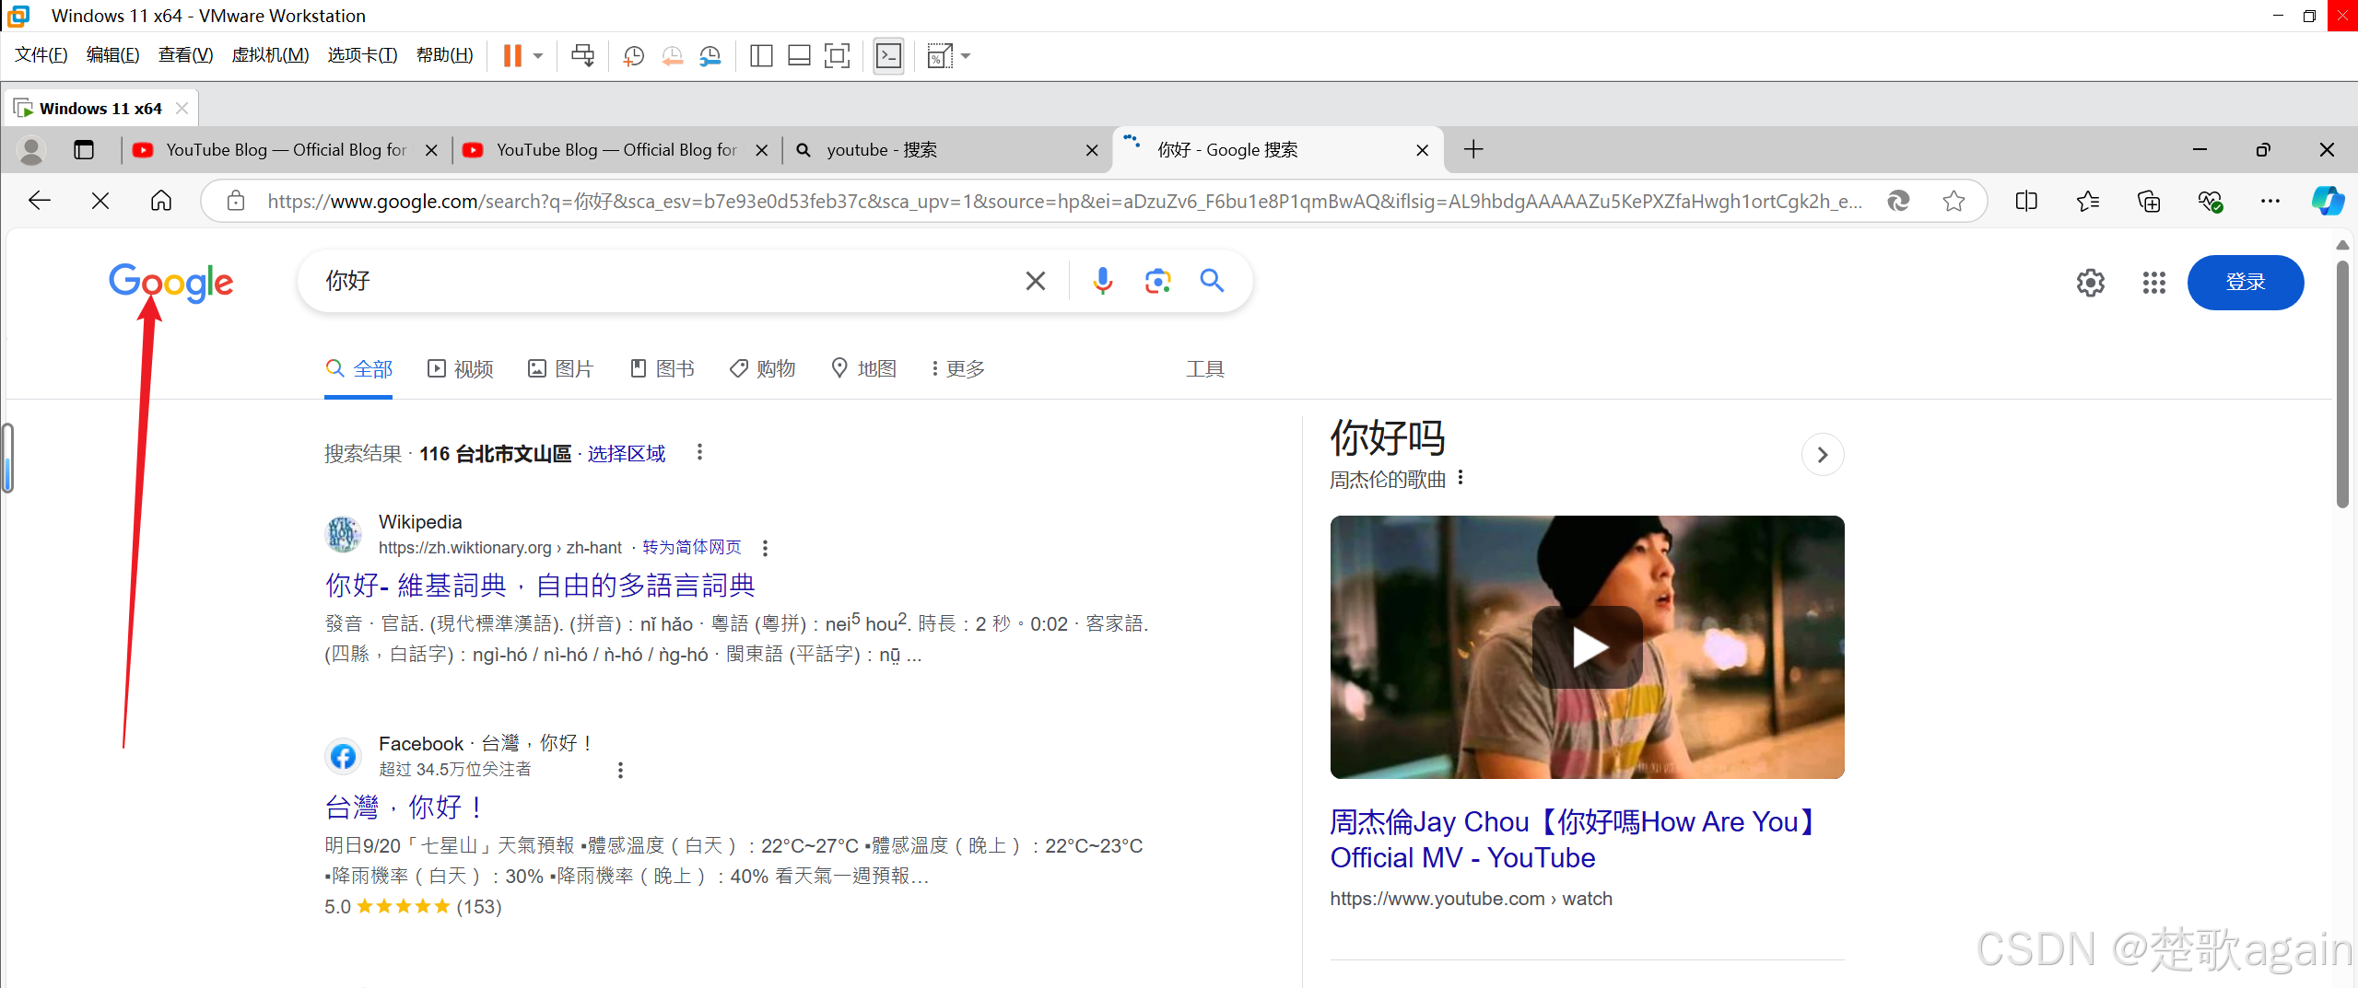Open Google quick settings gear icon
Image resolution: width=2358 pixels, height=988 pixels.
2090,283
